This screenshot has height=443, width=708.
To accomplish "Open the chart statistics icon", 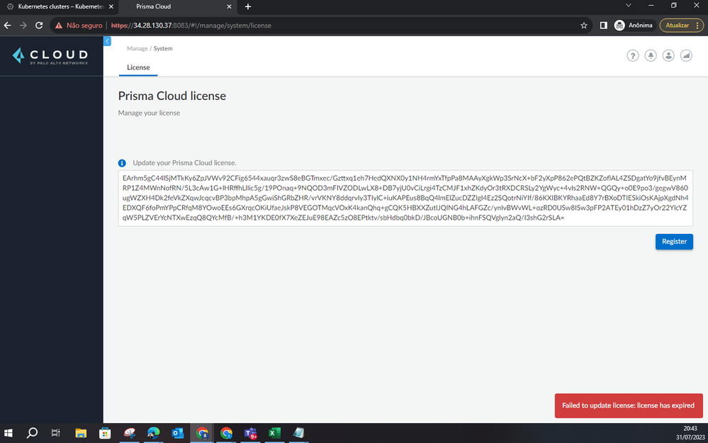I will (x=686, y=55).
